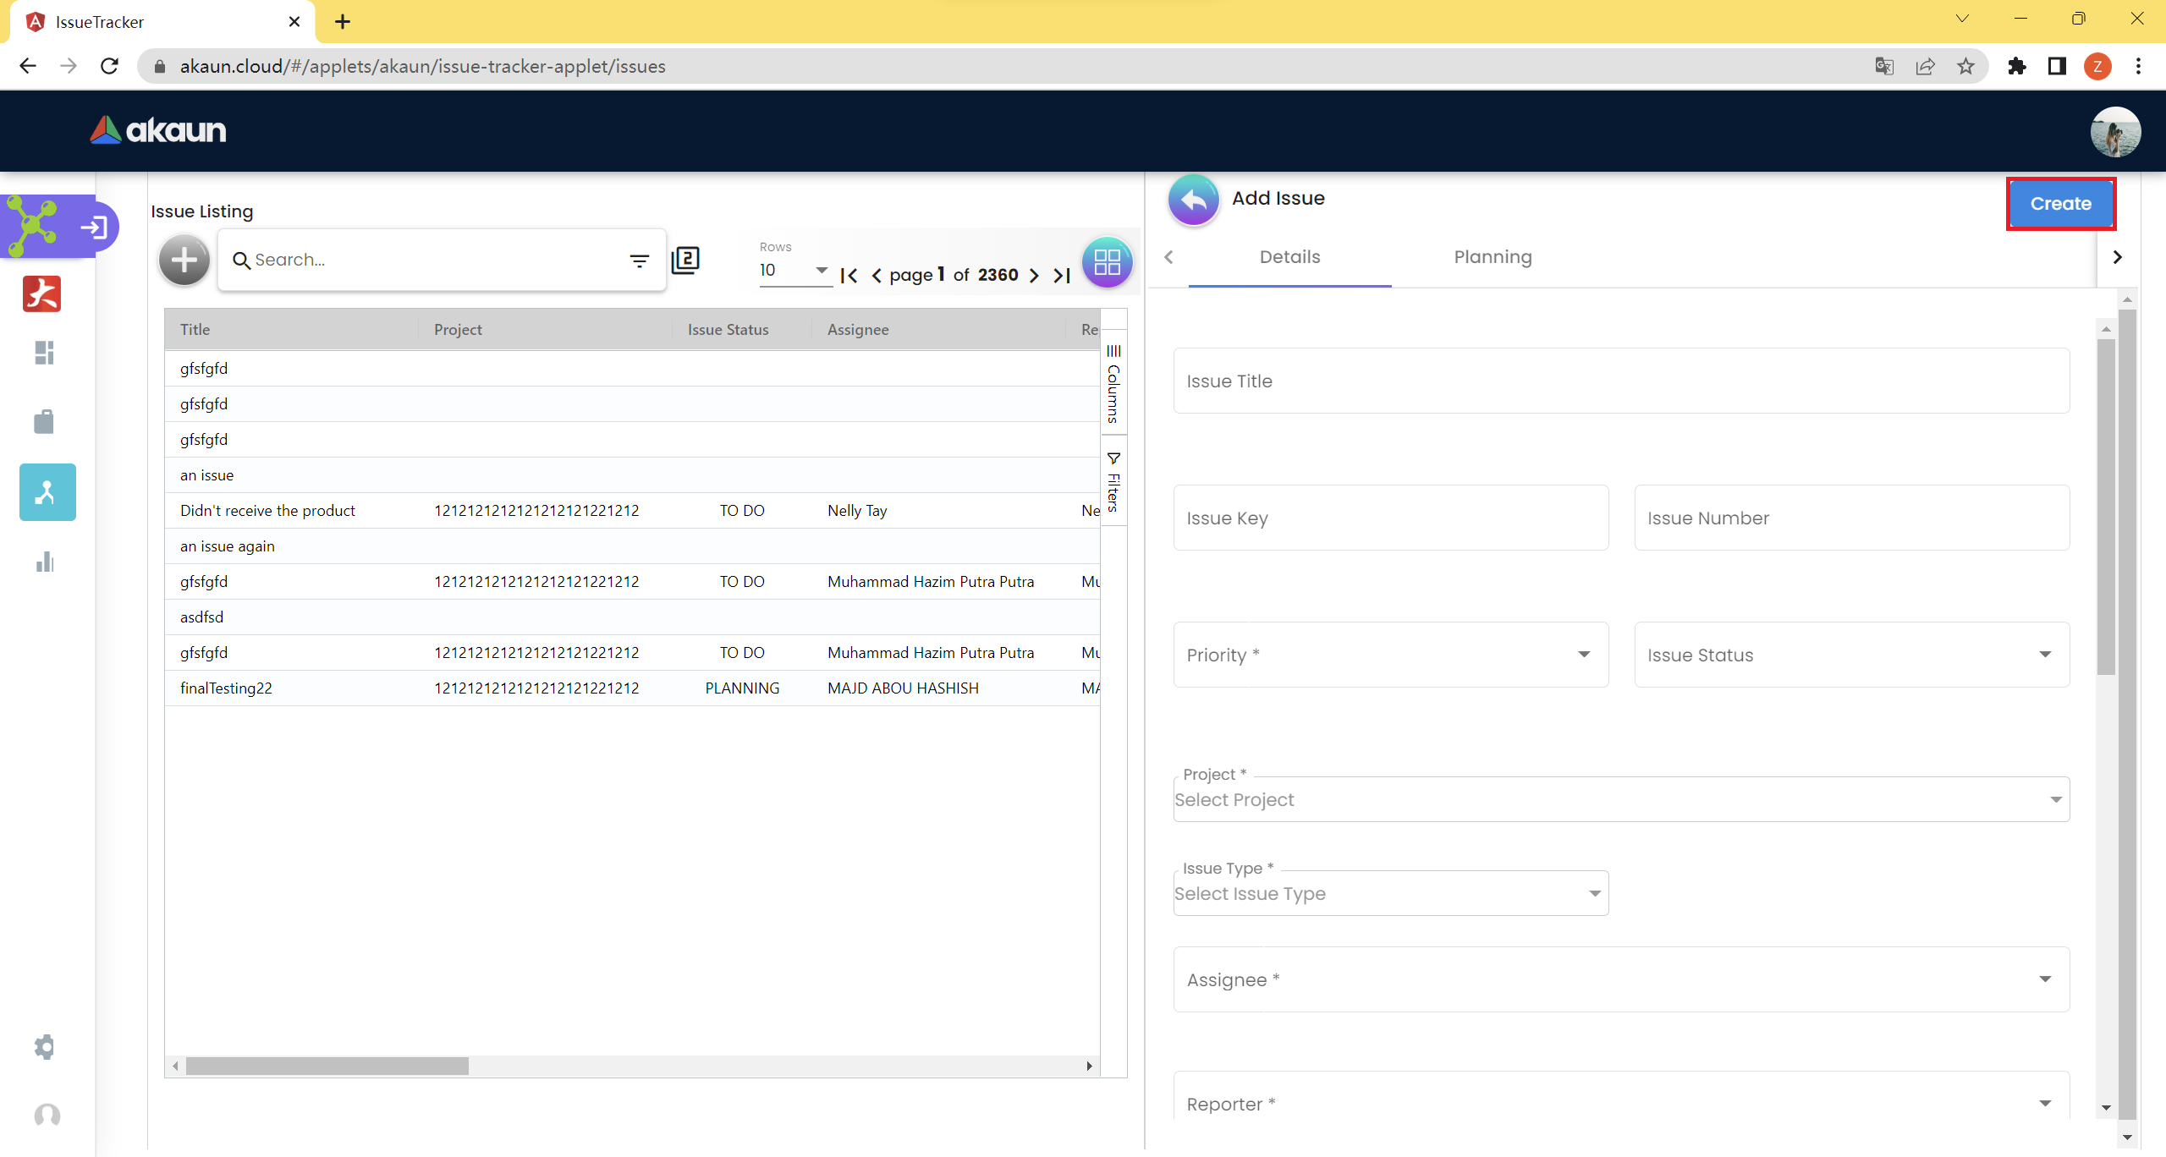Open the finalTesting22 issue row
The width and height of the screenshot is (2166, 1157).
click(x=226, y=688)
